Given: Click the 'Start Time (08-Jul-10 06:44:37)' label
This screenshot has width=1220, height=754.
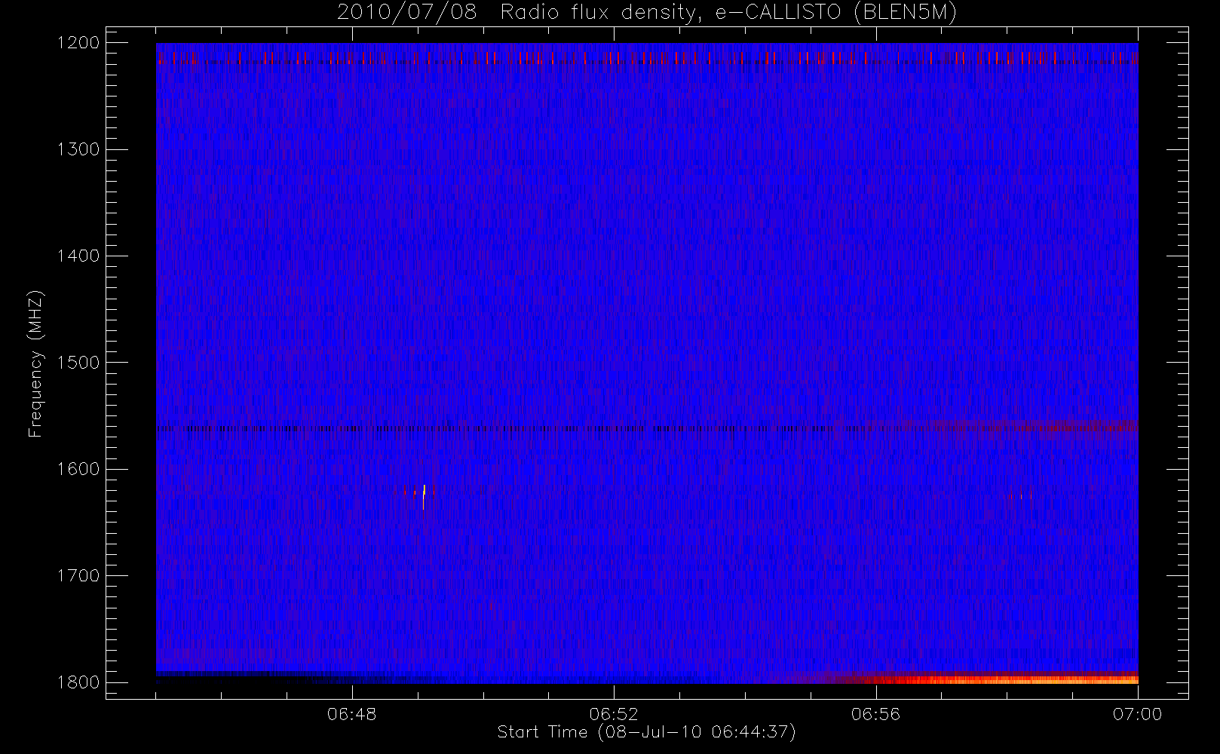Looking at the screenshot, I should coord(646,731).
